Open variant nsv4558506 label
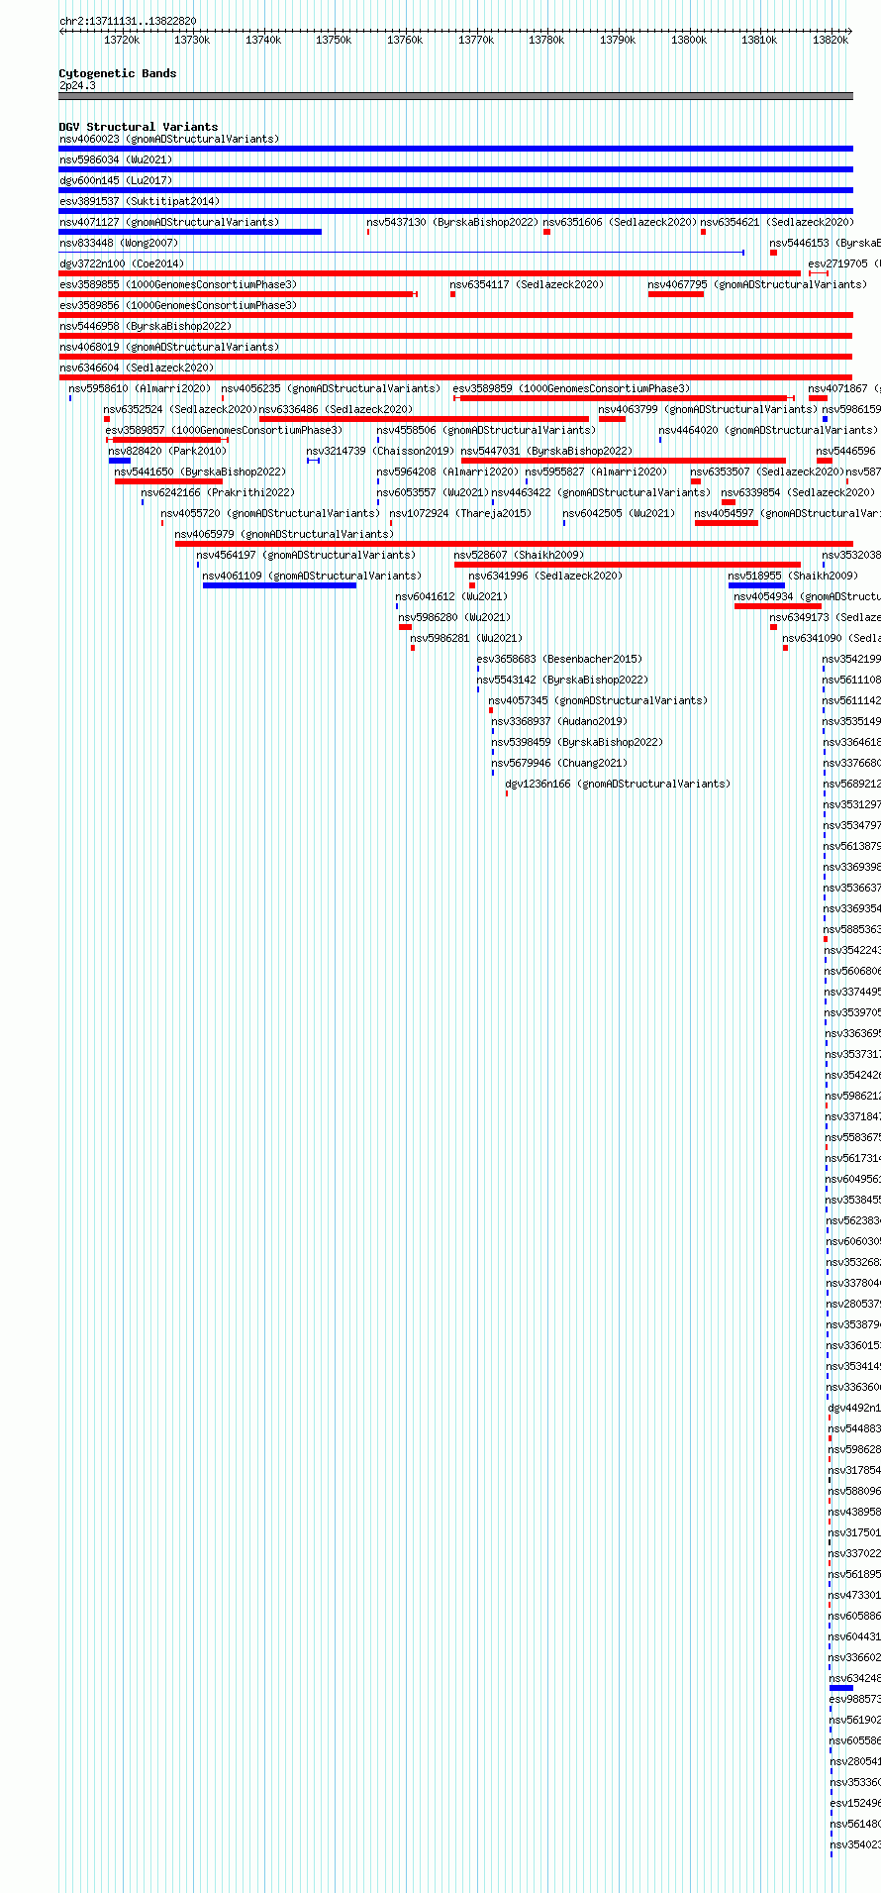 [486, 430]
